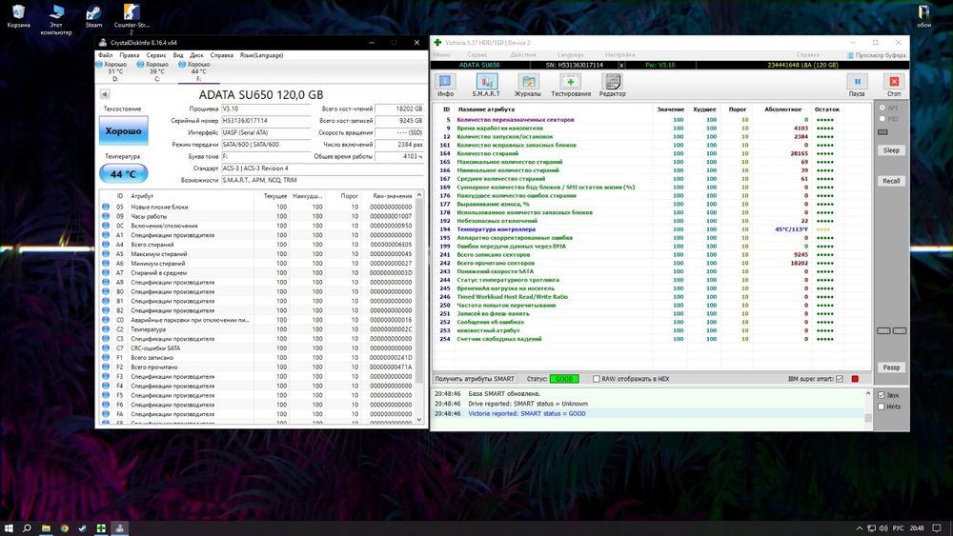Open Язык(Language) menu in CrystalDiskInfo
Screen dimensions: 953x536
click(261, 55)
